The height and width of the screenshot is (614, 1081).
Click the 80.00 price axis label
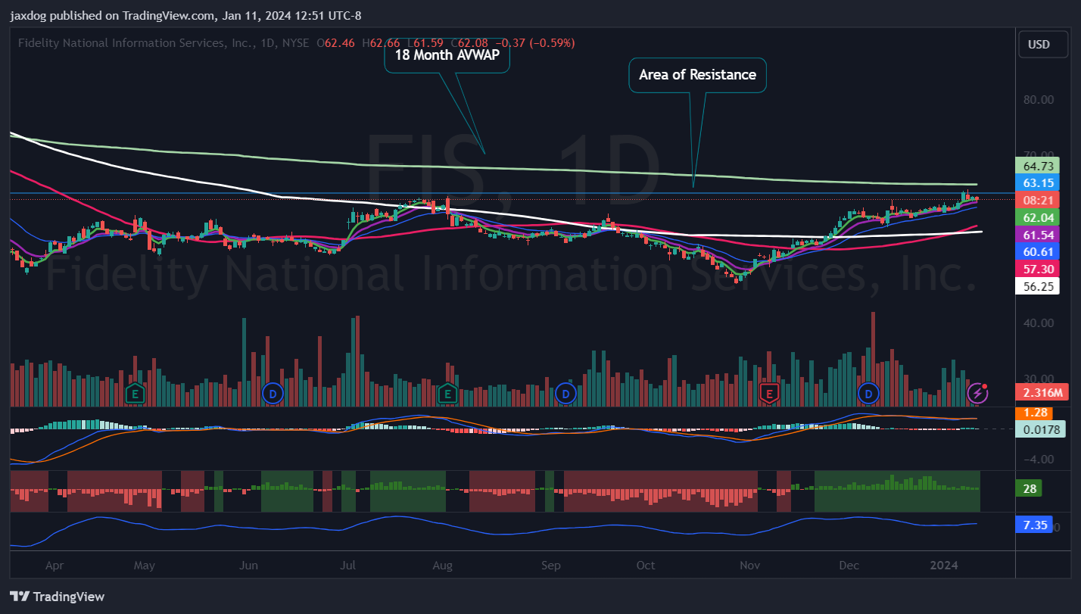coord(1039,99)
